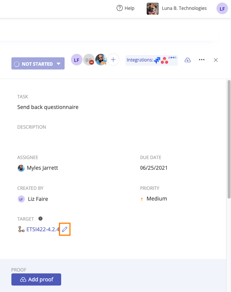Click the Jira integration icon
The width and height of the screenshot is (231, 292).
pos(157,60)
